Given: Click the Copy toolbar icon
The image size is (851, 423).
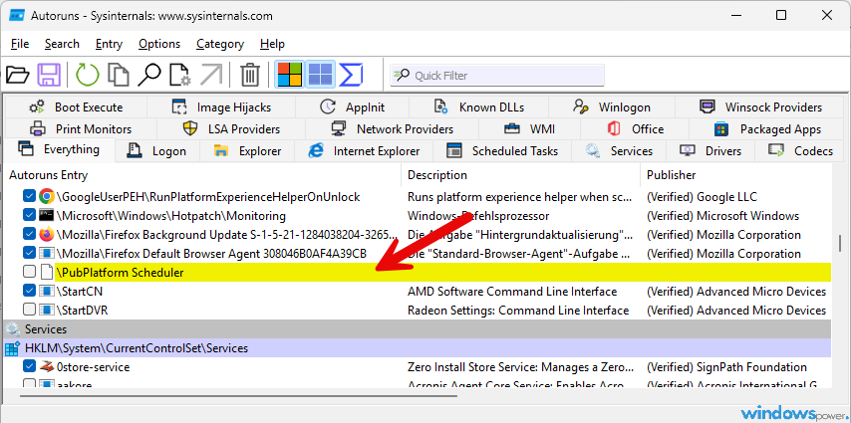Looking at the screenshot, I should click(118, 75).
